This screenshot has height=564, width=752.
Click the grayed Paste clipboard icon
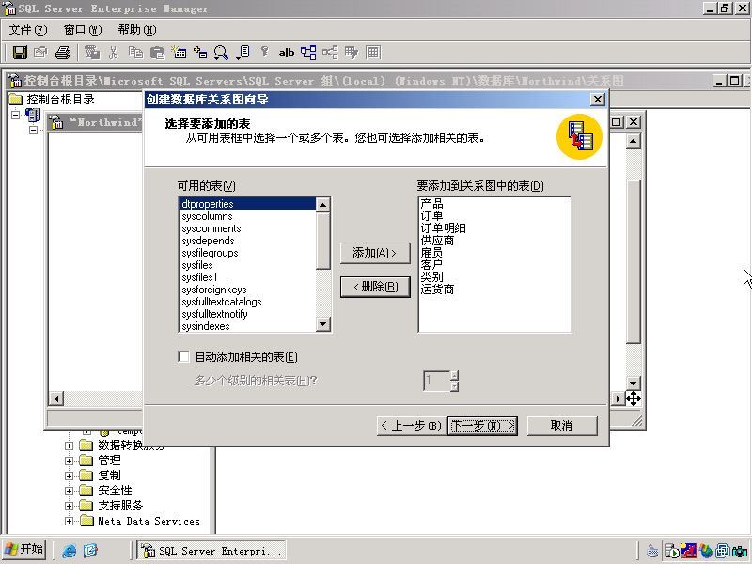[157, 53]
